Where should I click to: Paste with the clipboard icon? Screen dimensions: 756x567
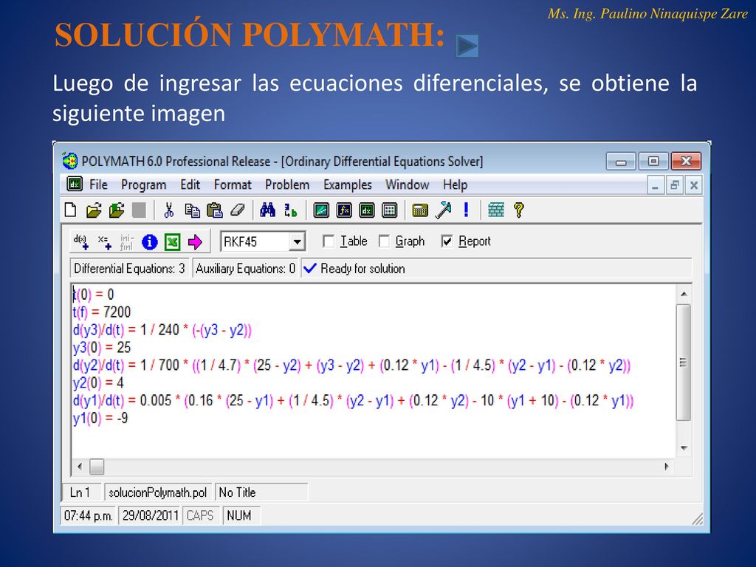point(215,210)
